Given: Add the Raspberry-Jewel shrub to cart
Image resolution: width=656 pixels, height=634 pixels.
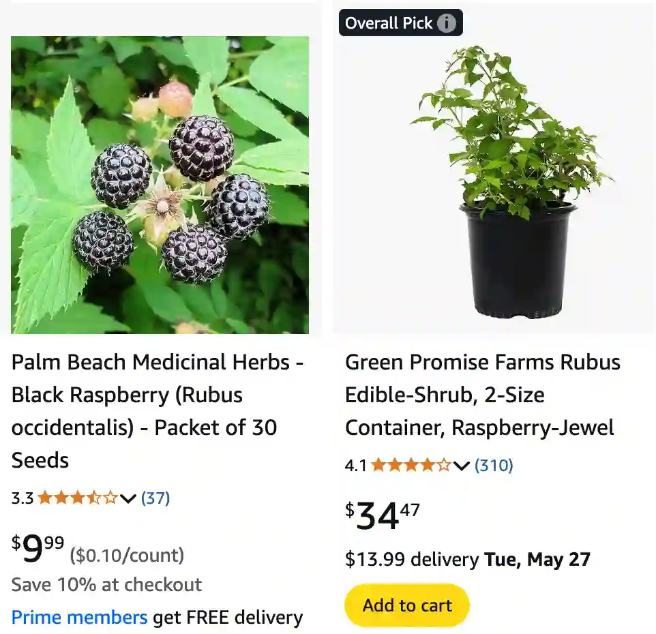Looking at the screenshot, I should tap(406, 605).
